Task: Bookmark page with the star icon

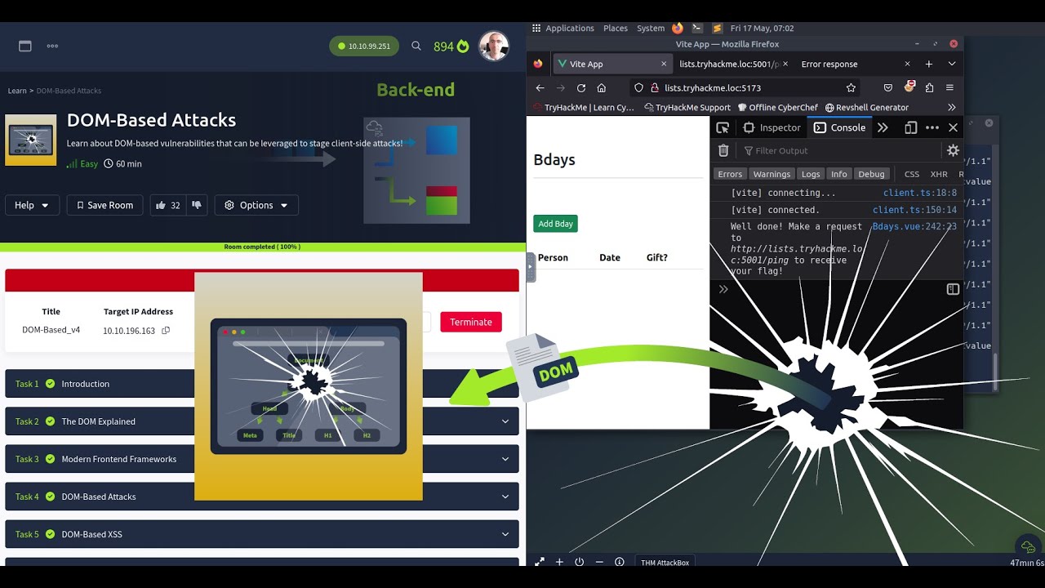Action: (x=851, y=87)
